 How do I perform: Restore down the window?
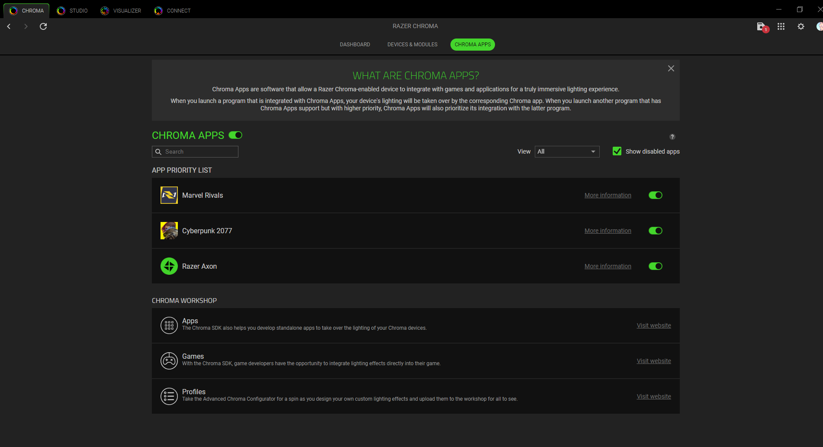point(800,9)
